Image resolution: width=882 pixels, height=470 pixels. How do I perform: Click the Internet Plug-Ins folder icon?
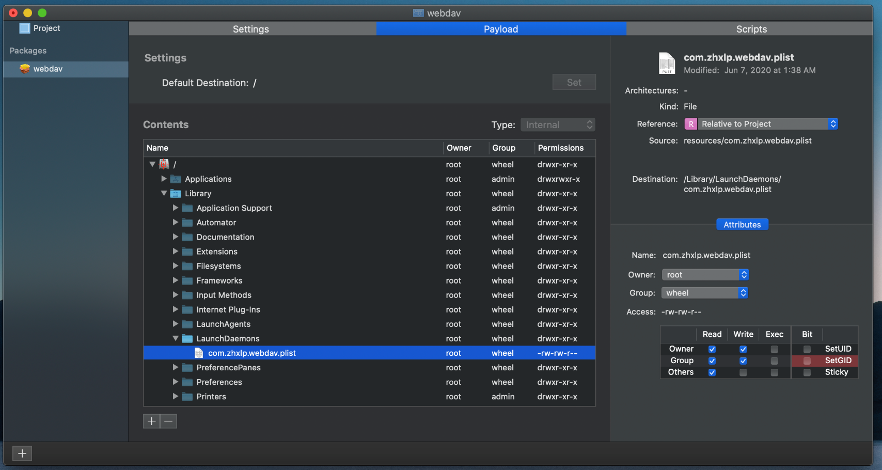click(x=187, y=309)
